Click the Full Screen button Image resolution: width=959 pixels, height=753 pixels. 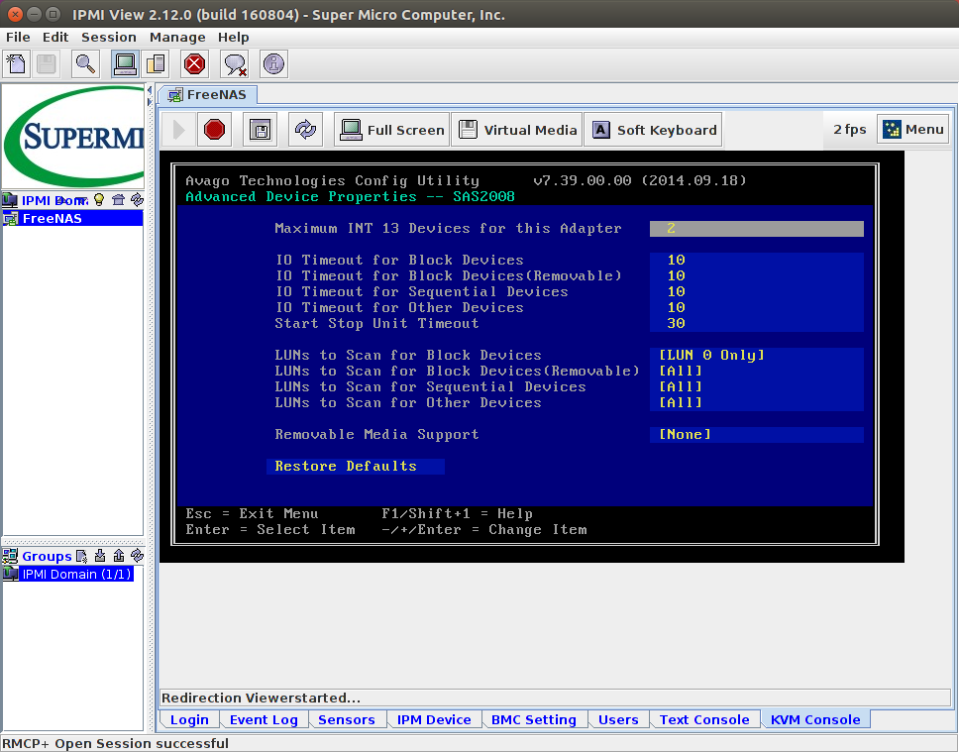click(x=393, y=130)
